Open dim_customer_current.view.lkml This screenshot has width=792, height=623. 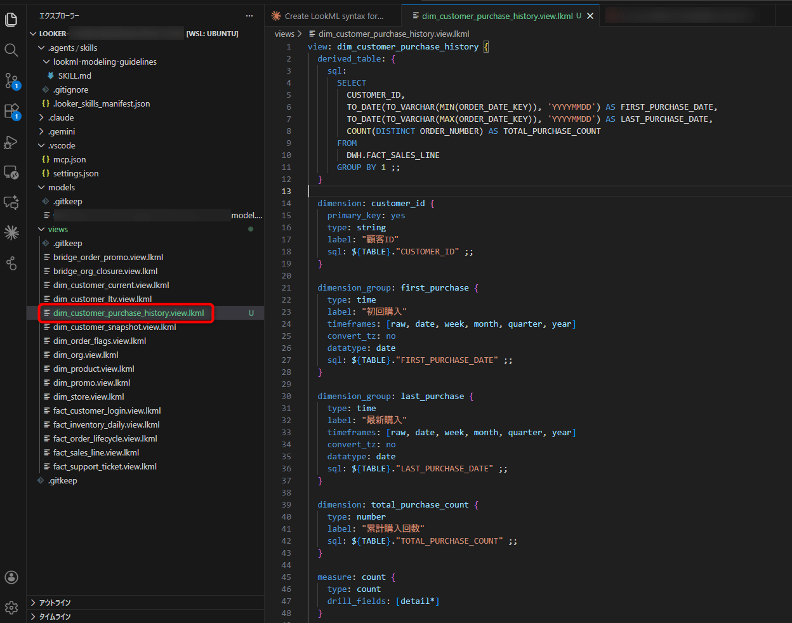145,285
